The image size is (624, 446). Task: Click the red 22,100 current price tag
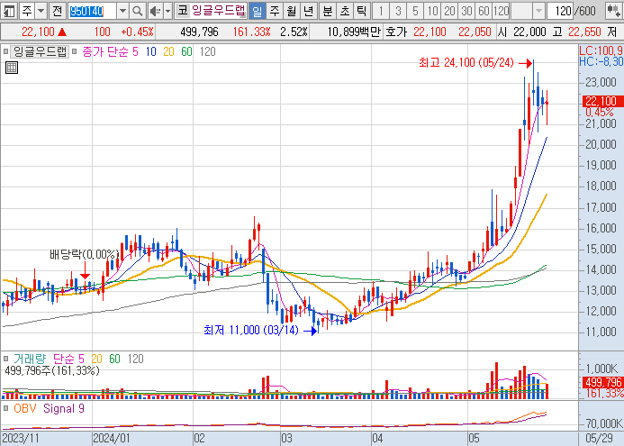[601, 101]
